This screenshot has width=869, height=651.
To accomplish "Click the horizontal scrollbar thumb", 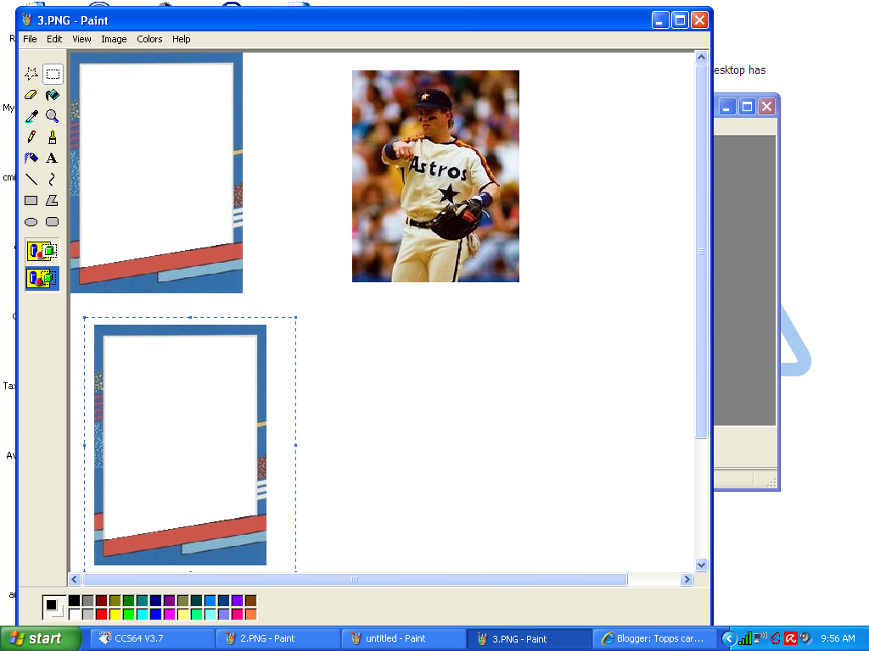I will (355, 580).
